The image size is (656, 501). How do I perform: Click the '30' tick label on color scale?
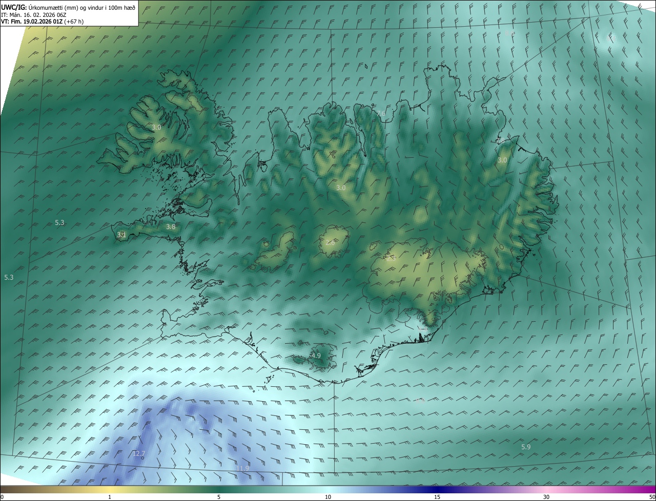(x=546, y=497)
